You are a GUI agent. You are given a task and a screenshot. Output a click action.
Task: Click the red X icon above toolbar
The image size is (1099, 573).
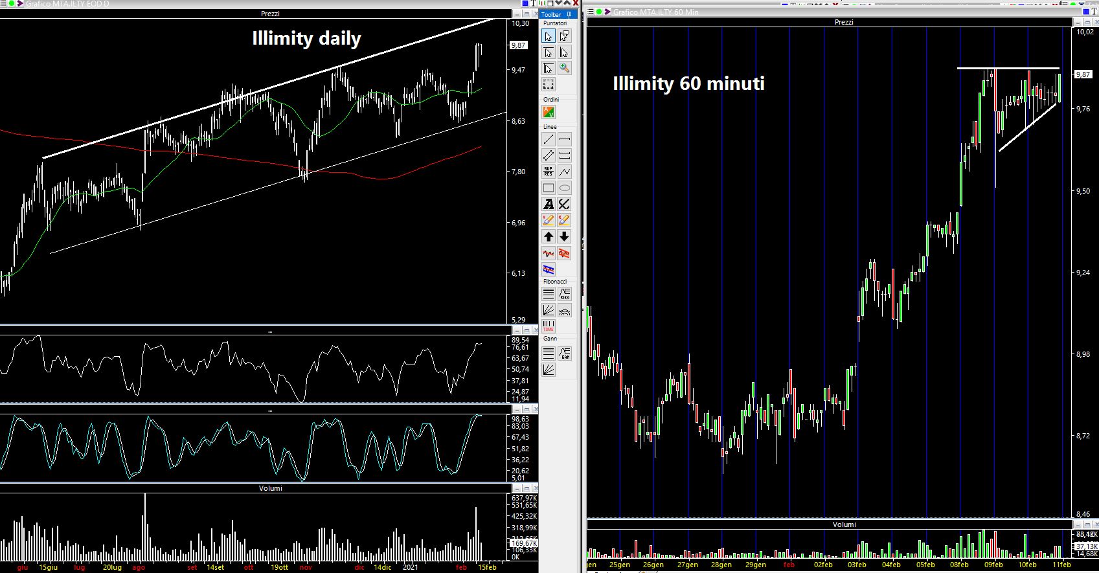[x=576, y=3]
